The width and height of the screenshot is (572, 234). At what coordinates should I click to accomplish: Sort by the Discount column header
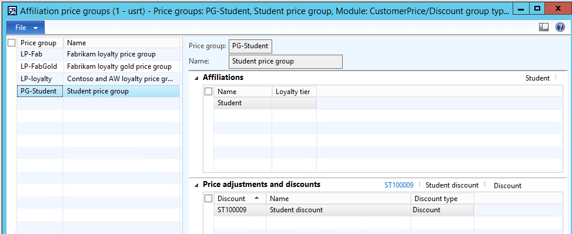240,199
